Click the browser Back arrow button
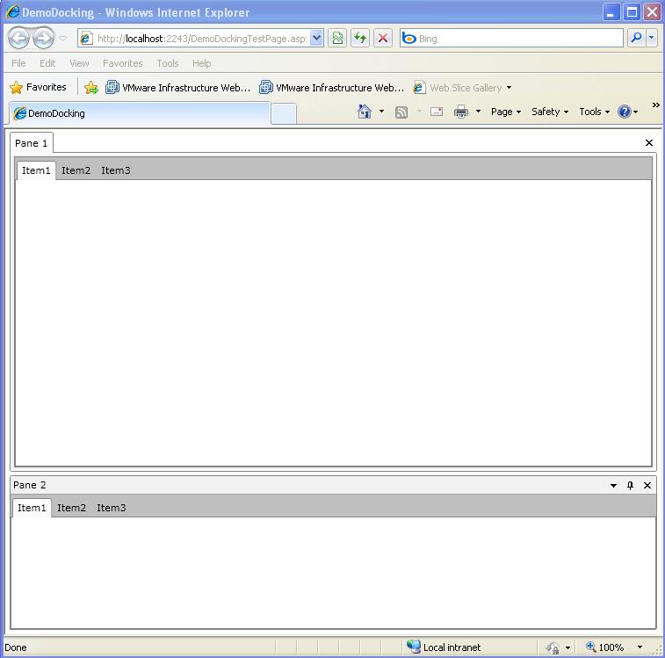 pyautogui.click(x=18, y=39)
